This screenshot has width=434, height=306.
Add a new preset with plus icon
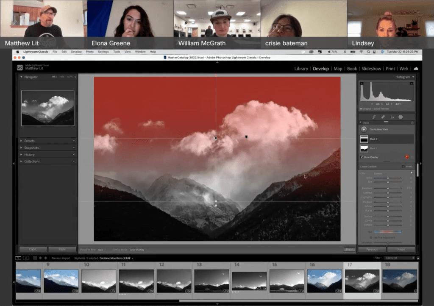click(x=74, y=141)
